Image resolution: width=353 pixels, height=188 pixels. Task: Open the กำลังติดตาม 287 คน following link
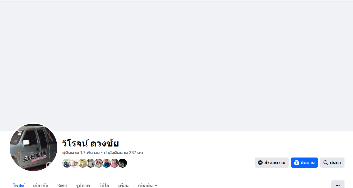coord(123,153)
